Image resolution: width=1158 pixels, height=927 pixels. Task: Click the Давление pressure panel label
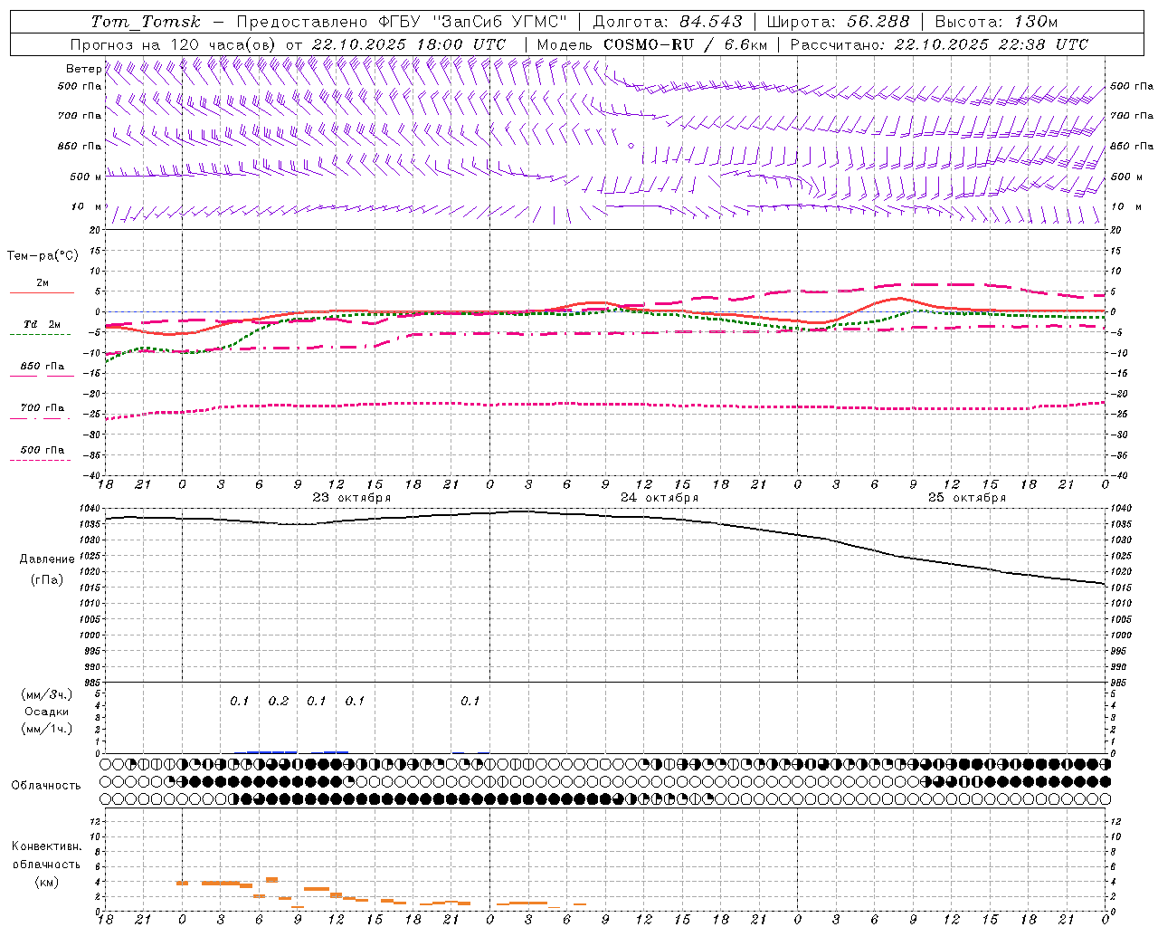(x=47, y=559)
